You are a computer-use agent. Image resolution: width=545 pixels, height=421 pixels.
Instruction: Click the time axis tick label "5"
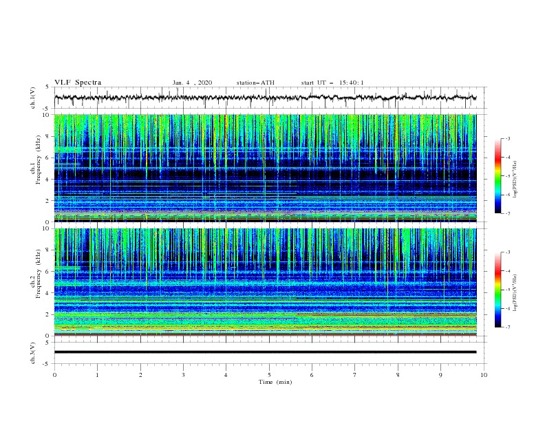tap(269, 375)
